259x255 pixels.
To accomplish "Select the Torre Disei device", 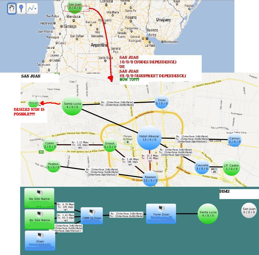I will click(161, 214).
